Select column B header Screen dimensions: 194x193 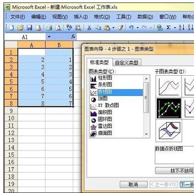pyautogui.click(x=59, y=45)
